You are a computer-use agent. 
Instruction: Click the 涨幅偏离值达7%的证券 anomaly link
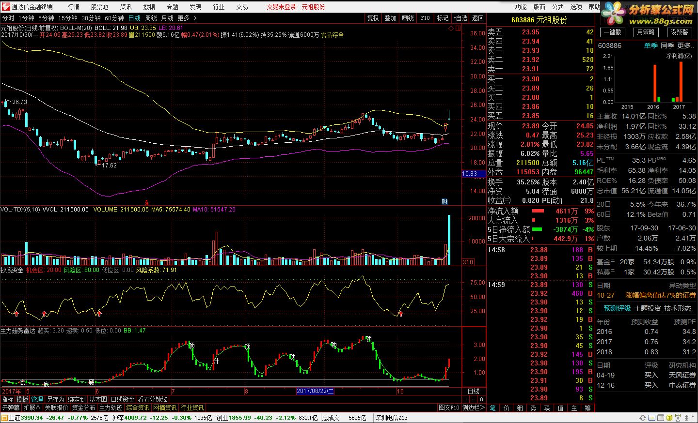click(x=661, y=295)
